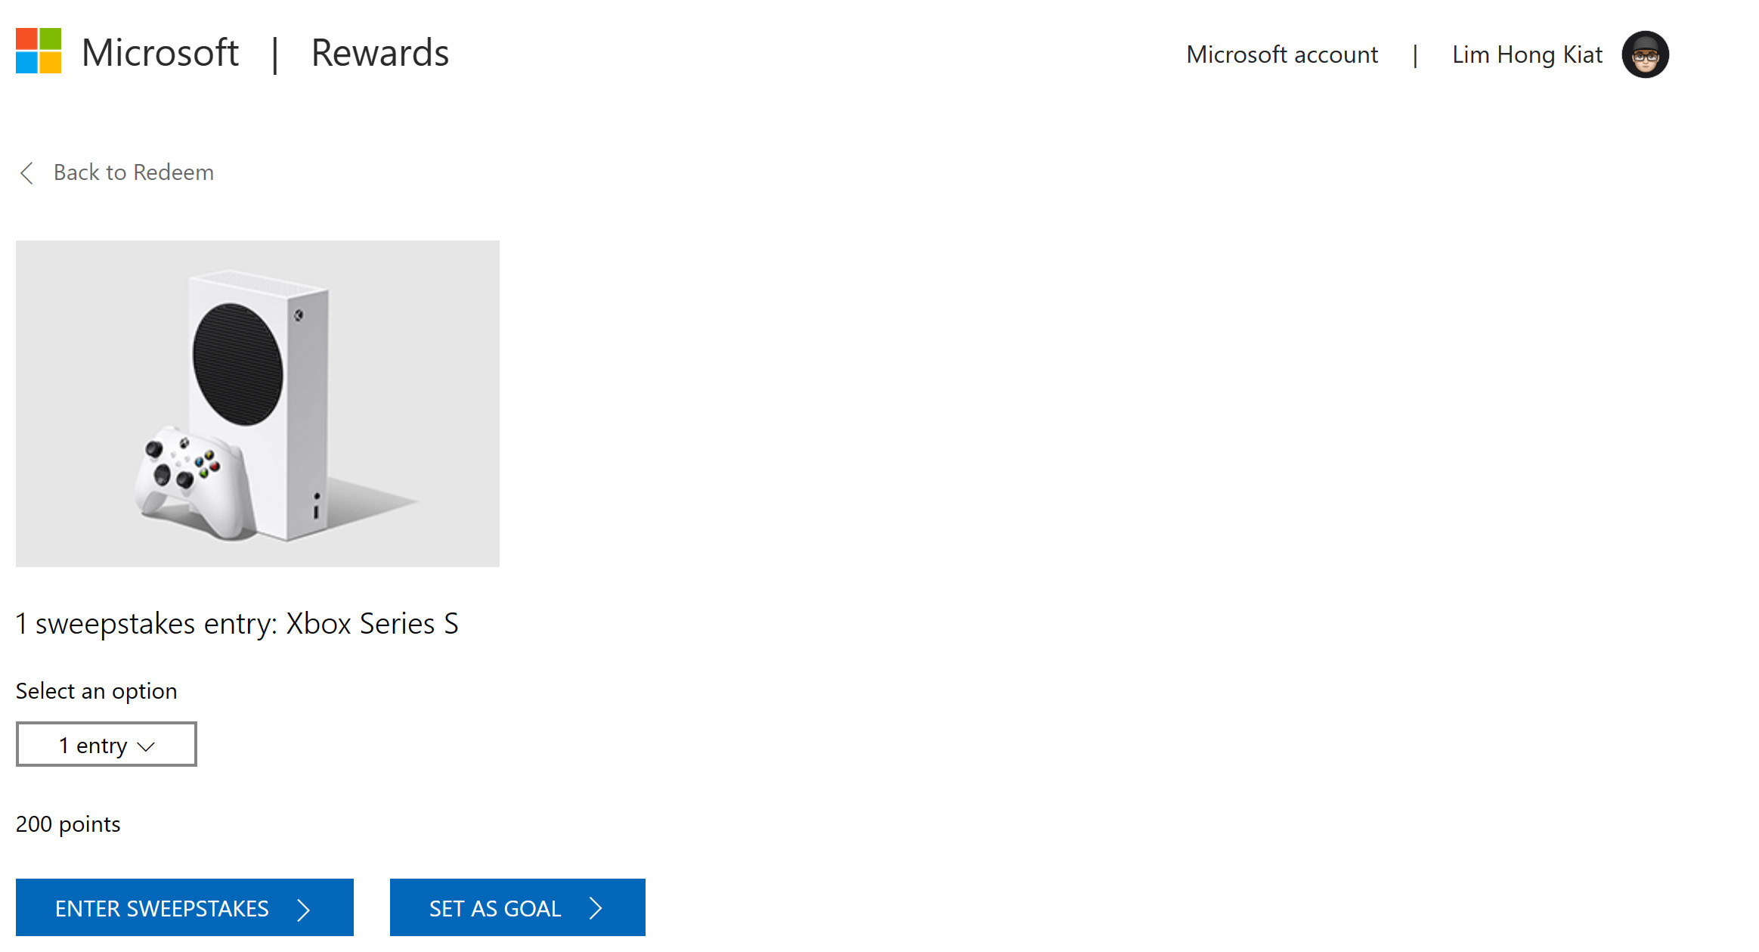Click the '200 points' text

click(x=68, y=824)
